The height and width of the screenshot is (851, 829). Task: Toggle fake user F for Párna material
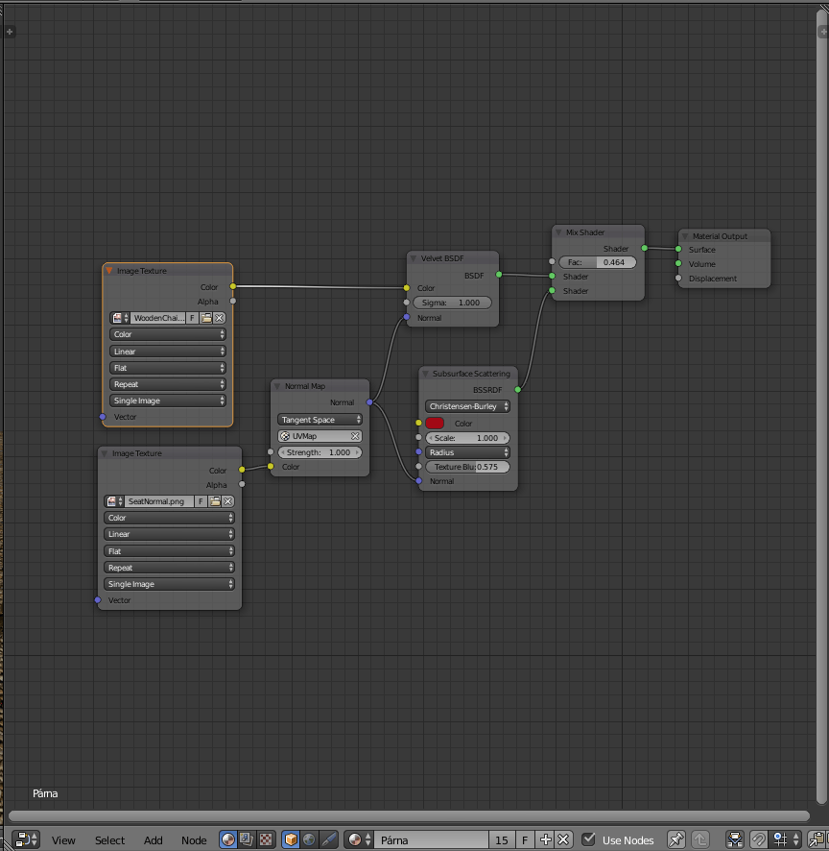point(525,839)
